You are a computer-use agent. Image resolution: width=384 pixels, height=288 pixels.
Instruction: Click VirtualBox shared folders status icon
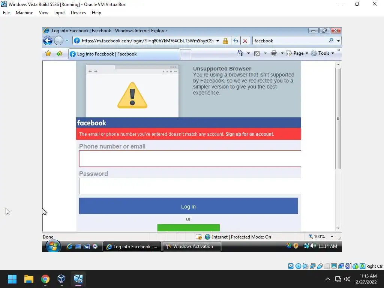327,266
